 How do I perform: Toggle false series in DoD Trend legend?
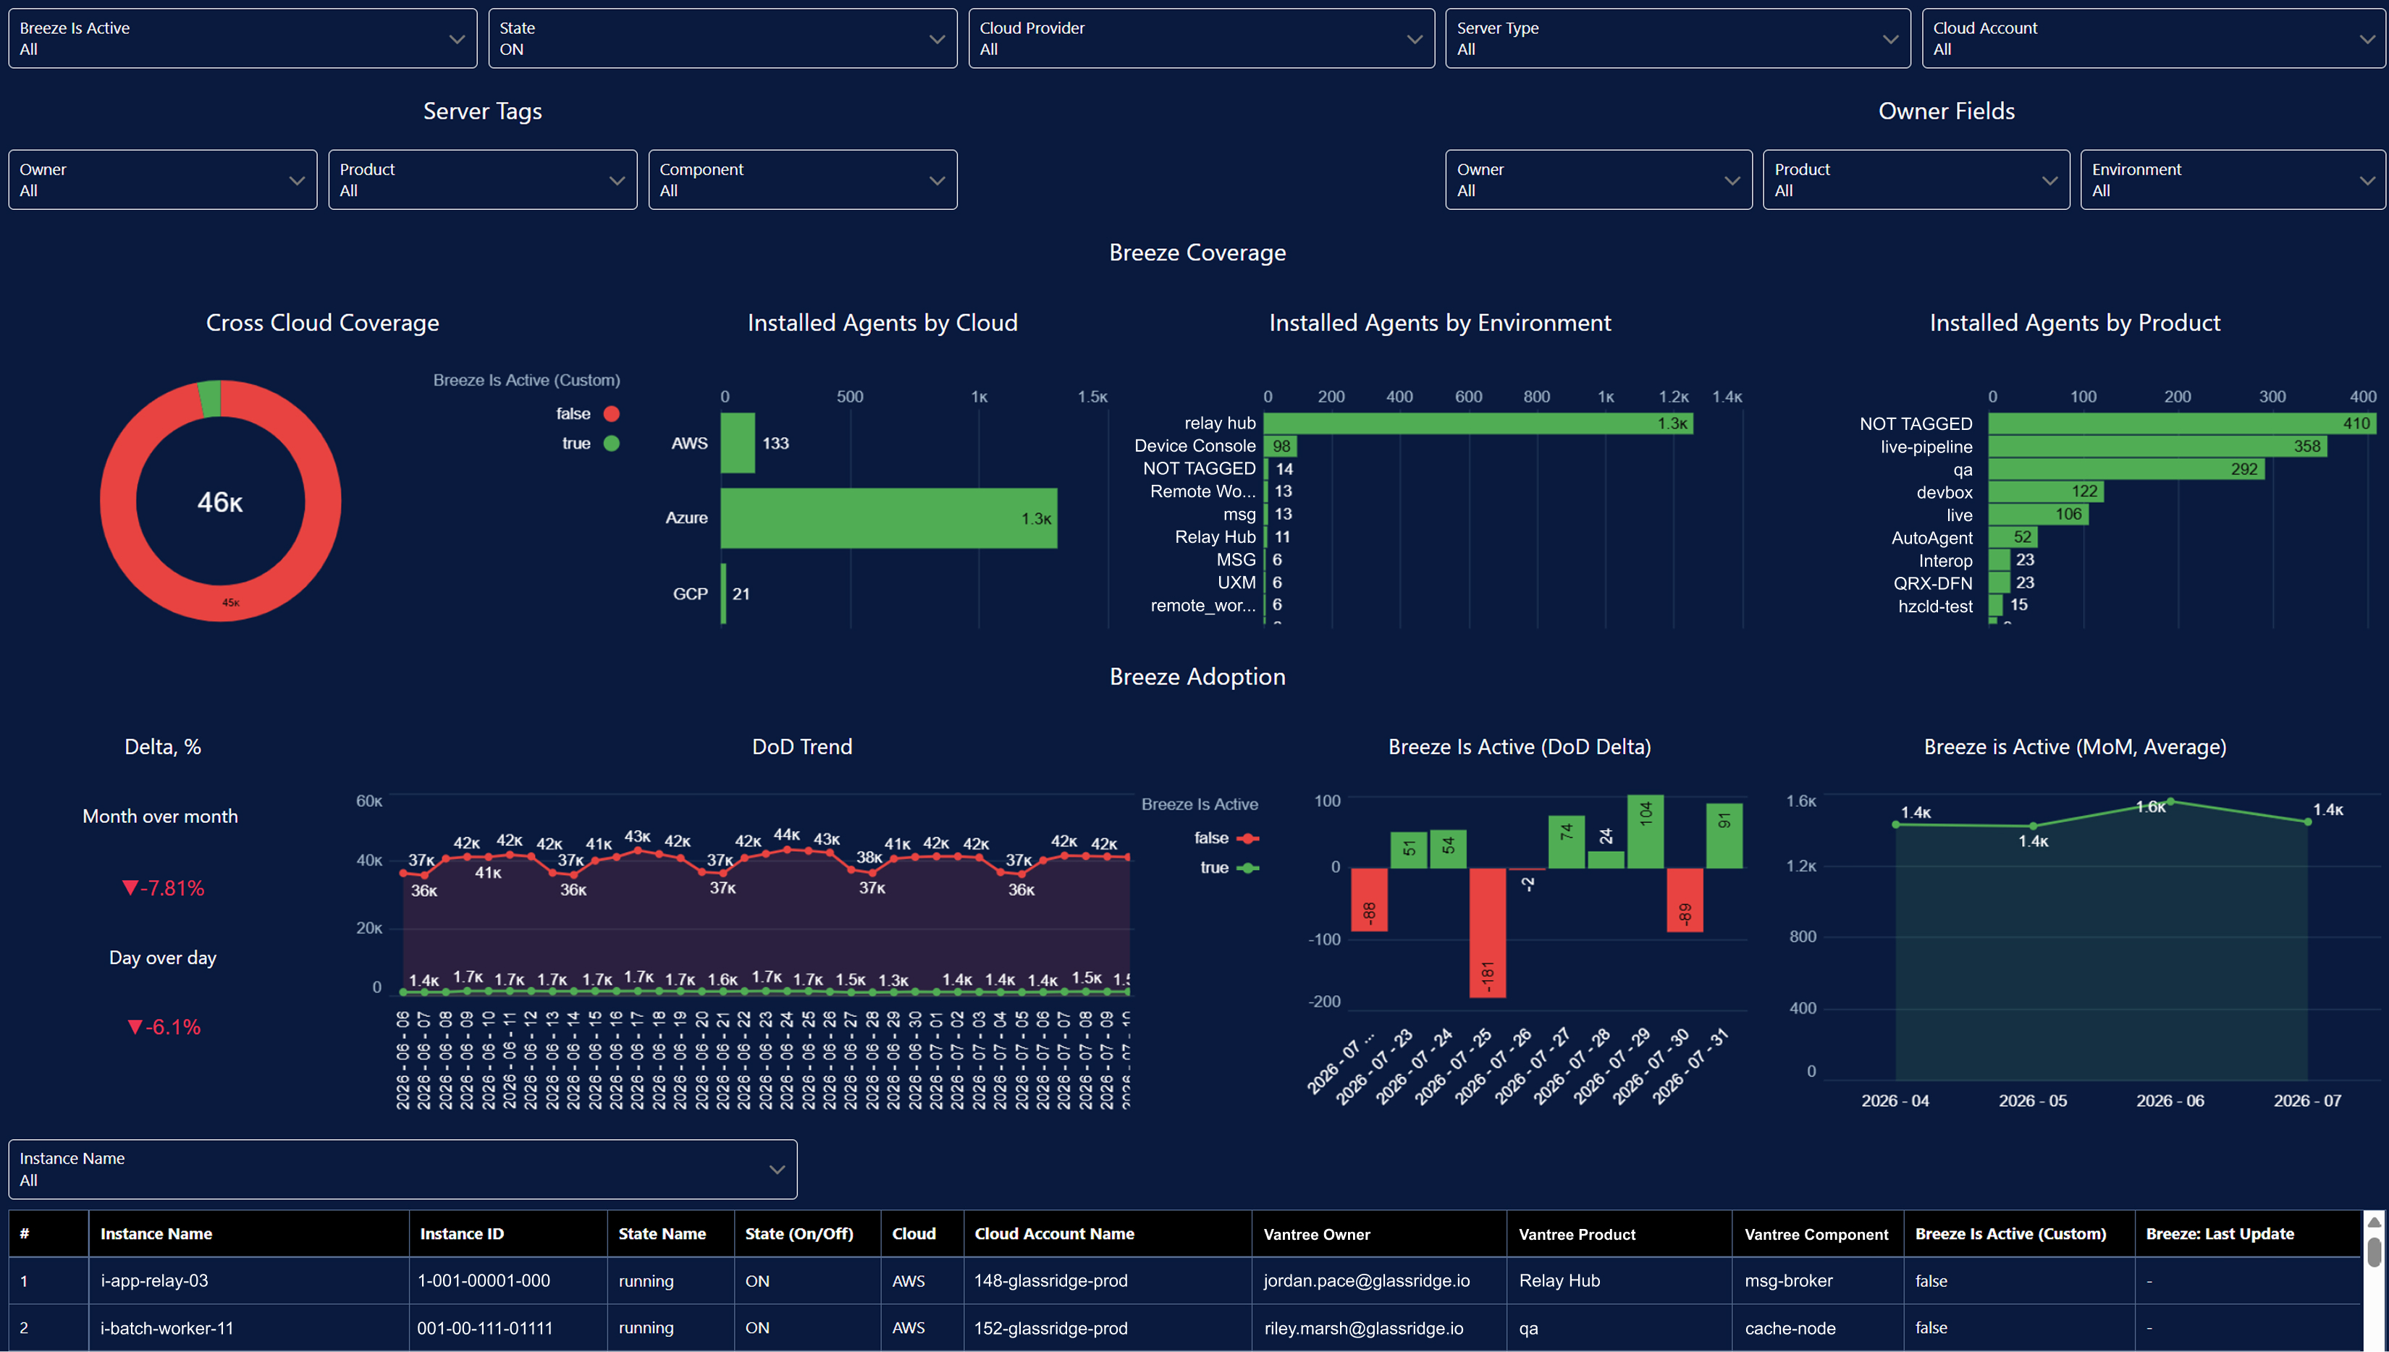point(1226,839)
